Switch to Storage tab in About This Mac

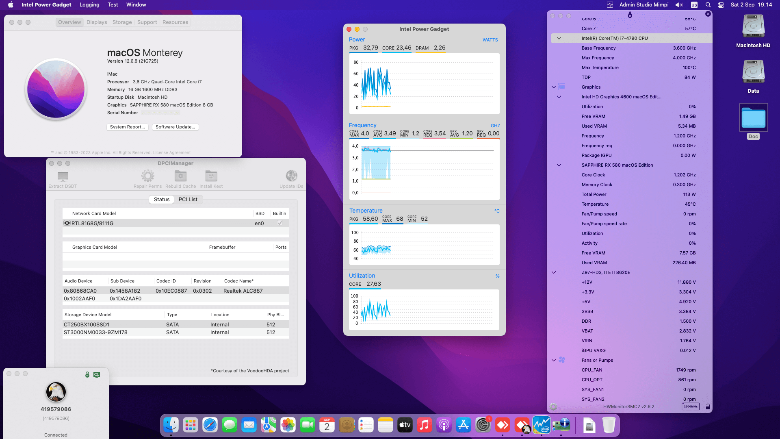pos(122,22)
